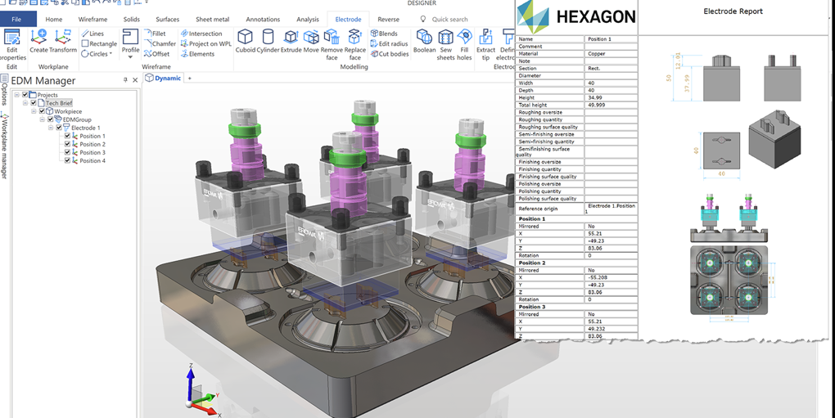Viewport: 835px width, 418px height.
Task: Choose the Project on WPL tool
Action: click(x=206, y=43)
